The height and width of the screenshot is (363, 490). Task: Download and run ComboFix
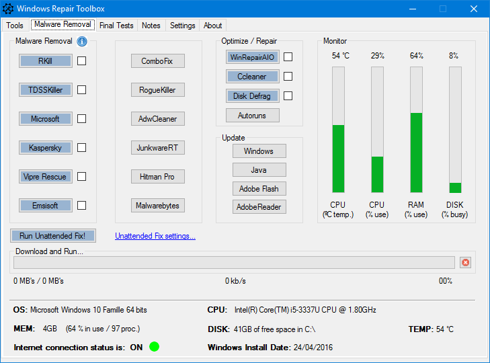[x=158, y=61]
